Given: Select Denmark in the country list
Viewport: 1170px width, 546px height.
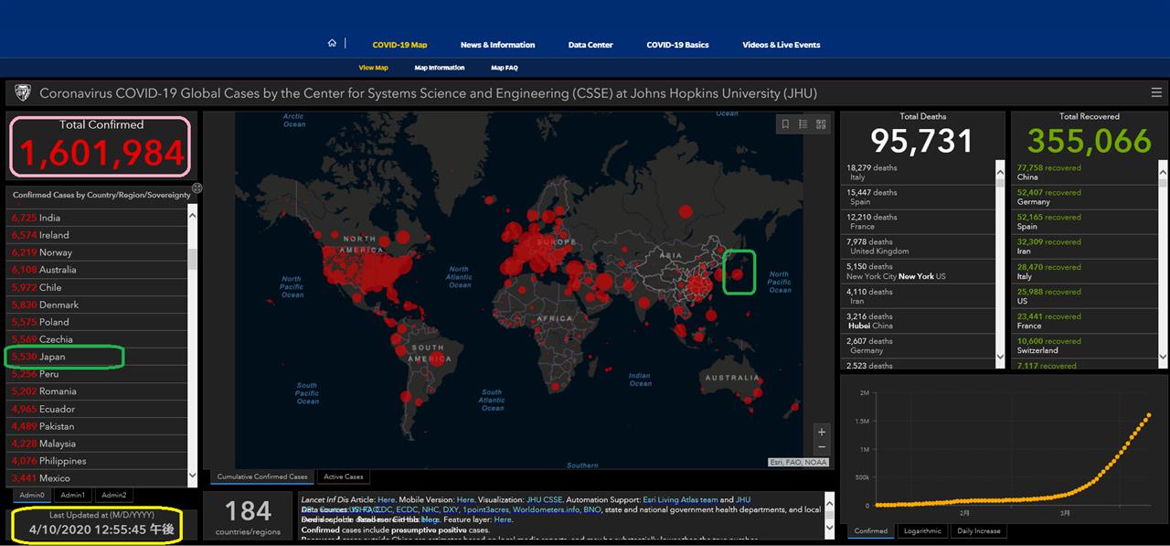Looking at the screenshot, I should 97,305.
